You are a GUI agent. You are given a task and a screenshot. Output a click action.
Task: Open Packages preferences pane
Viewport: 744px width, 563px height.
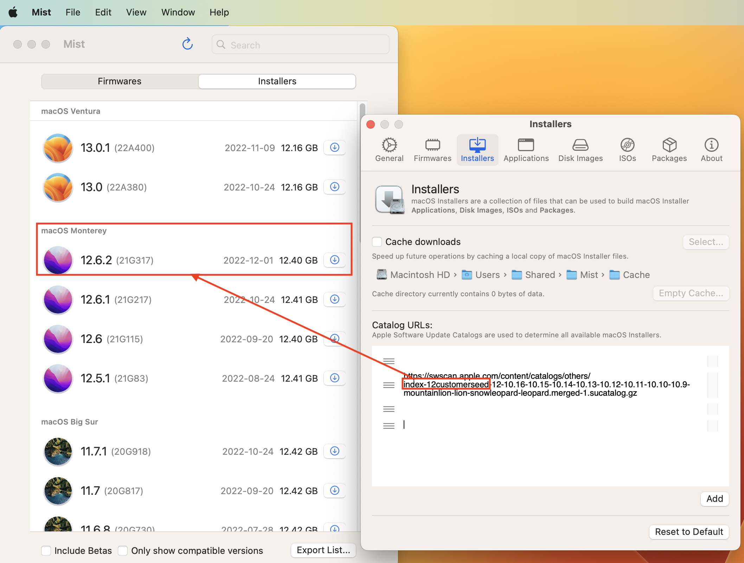coord(669,150)
